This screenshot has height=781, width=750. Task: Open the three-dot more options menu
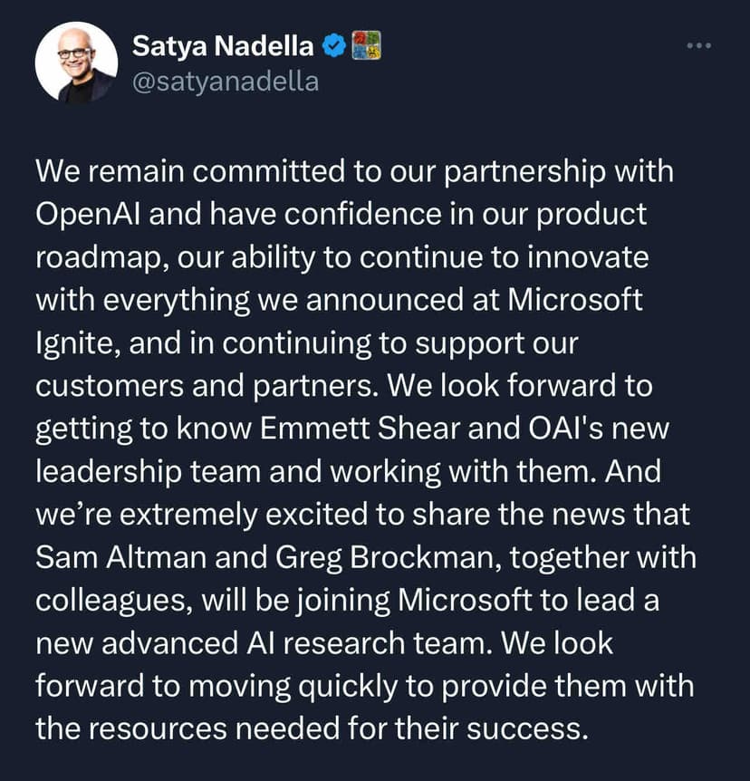click(x=699, y=47)
